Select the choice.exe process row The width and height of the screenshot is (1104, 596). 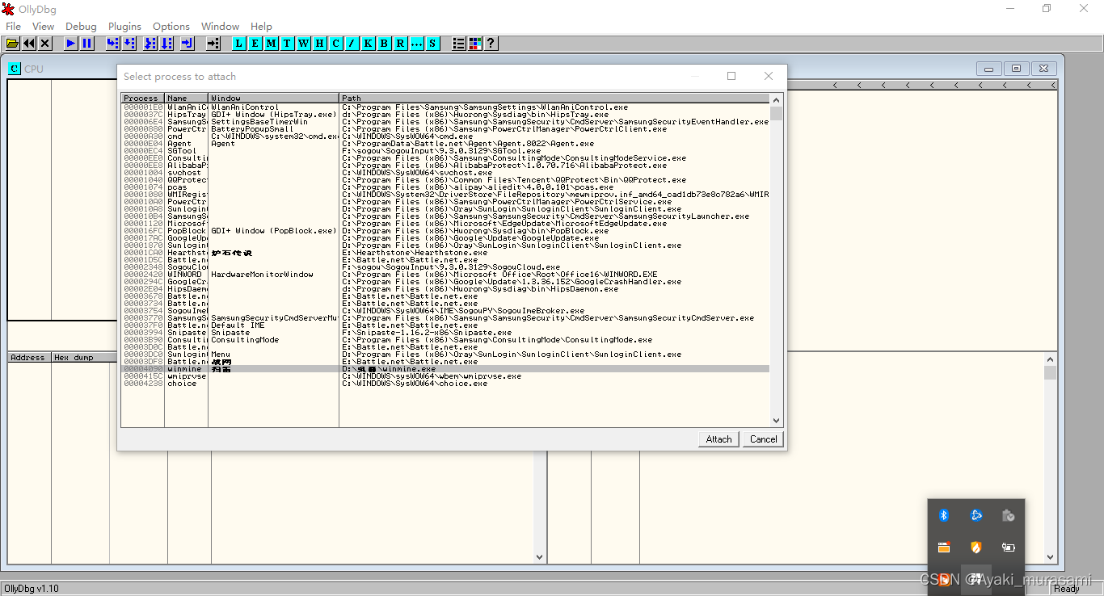click(x=445, y=384)
